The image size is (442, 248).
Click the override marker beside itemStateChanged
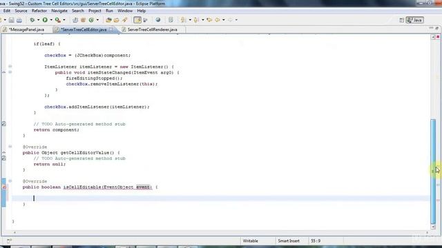(x=4, y=72)
